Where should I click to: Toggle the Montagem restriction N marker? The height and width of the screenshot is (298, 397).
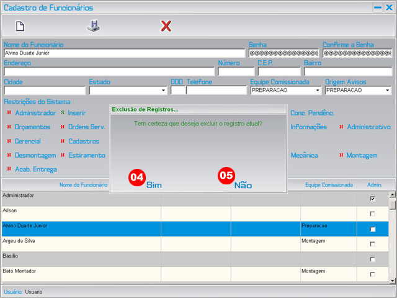[x=341, y=155]
